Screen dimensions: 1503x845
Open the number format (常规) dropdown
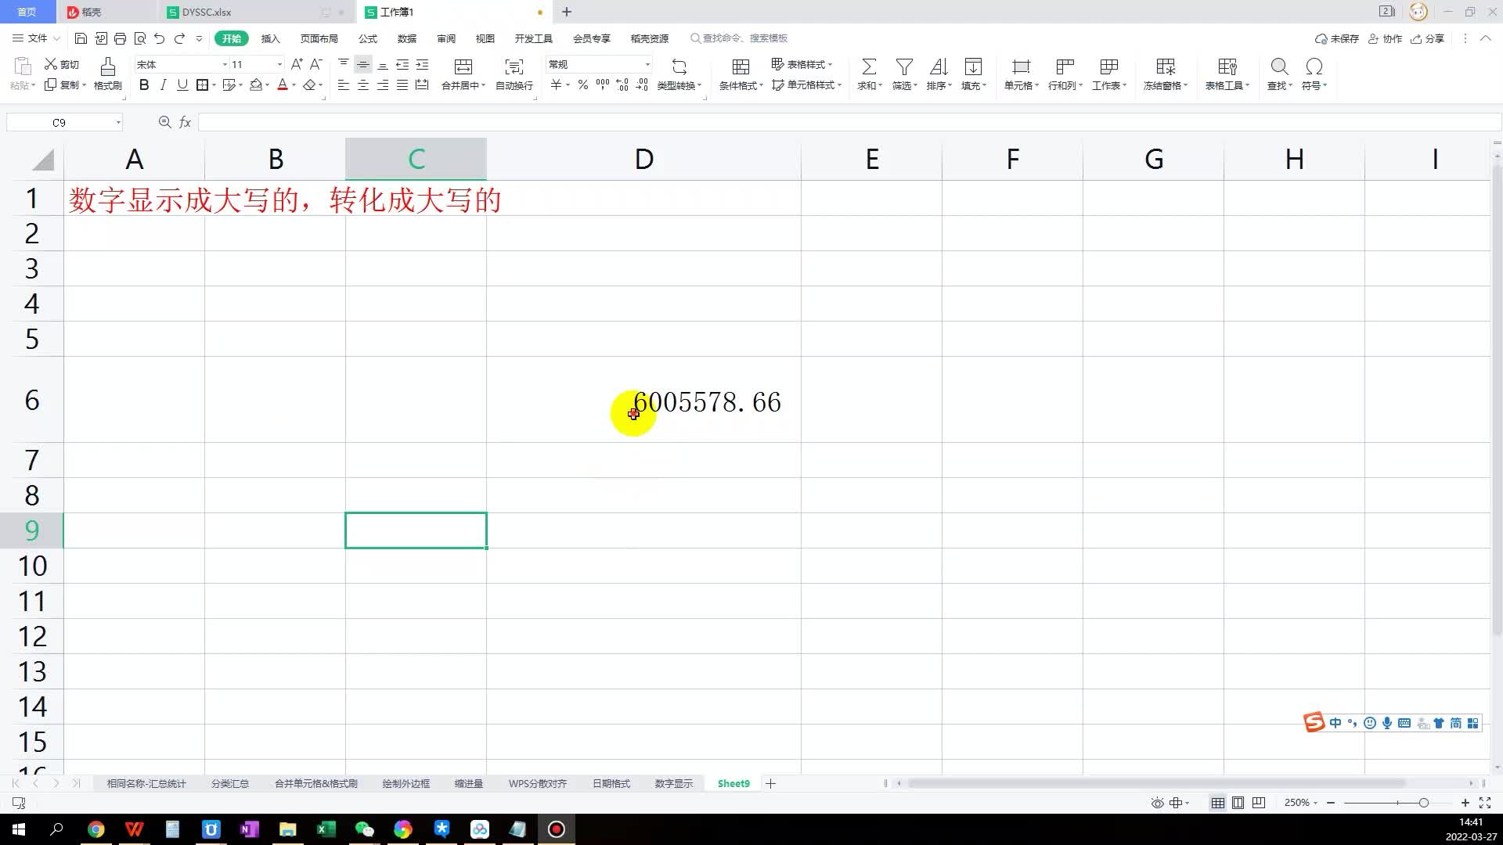click(647, 64)
